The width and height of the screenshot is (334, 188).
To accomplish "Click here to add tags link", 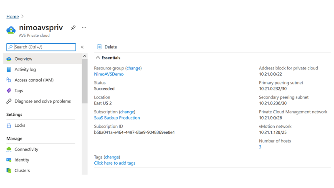I will coord(114,163).
